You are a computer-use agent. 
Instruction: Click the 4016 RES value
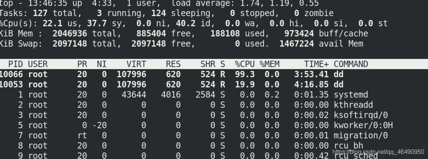(x=171, y=95)
